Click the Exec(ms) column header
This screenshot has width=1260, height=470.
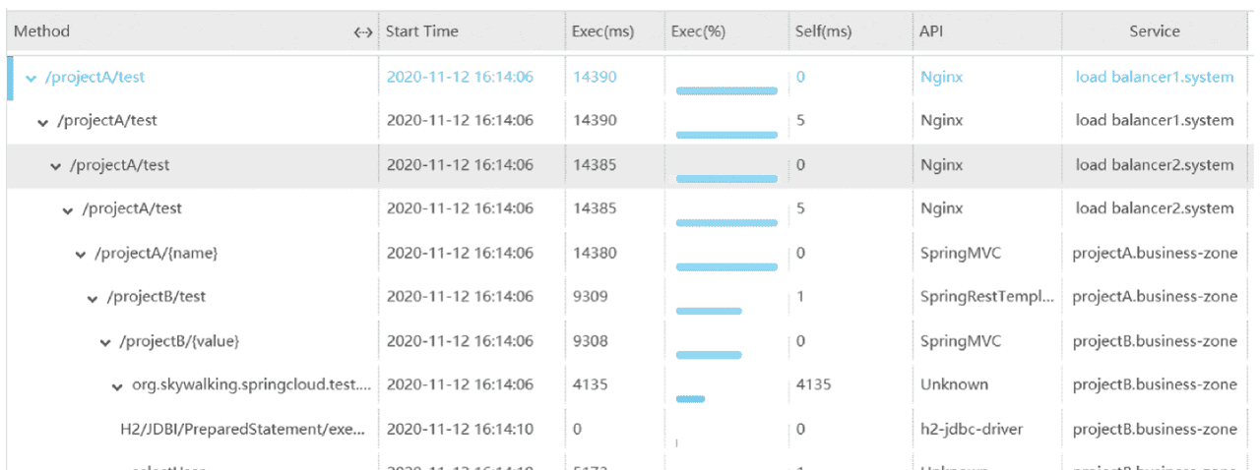pos(602,31)
